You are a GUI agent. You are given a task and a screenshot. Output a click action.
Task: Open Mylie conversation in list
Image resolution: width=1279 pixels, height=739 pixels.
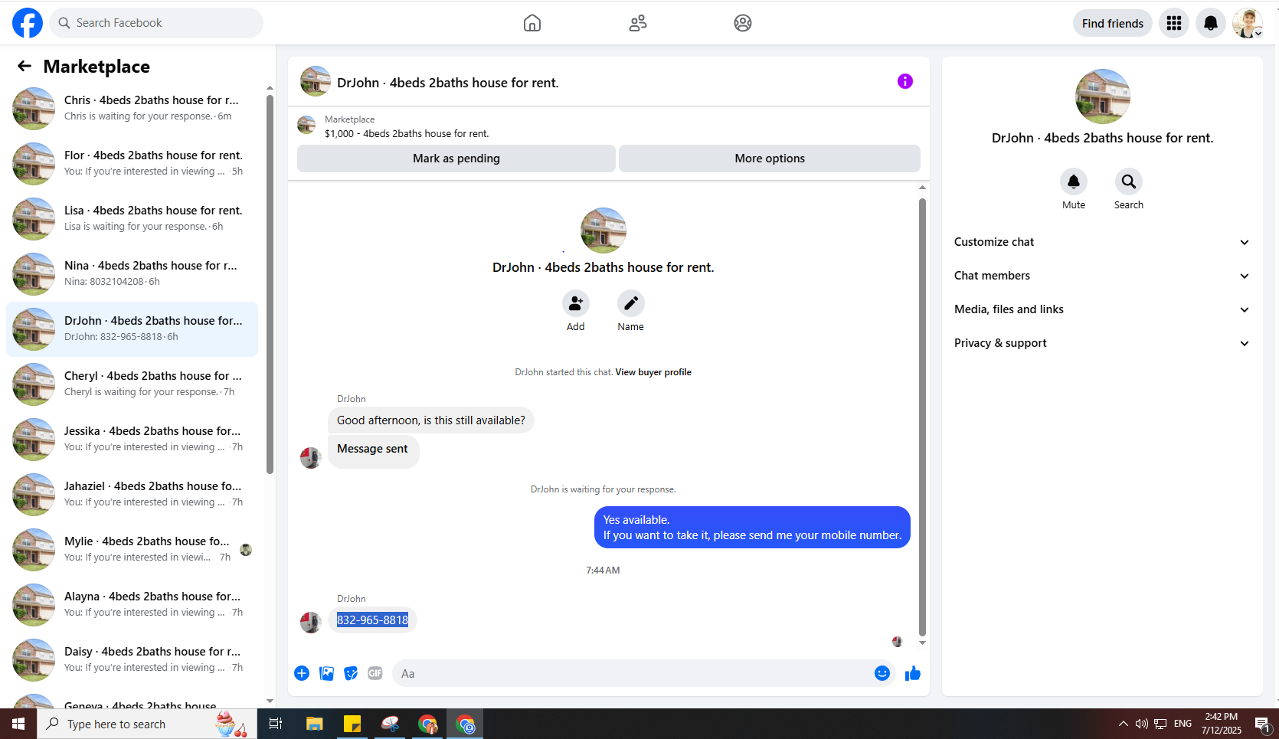132,549
